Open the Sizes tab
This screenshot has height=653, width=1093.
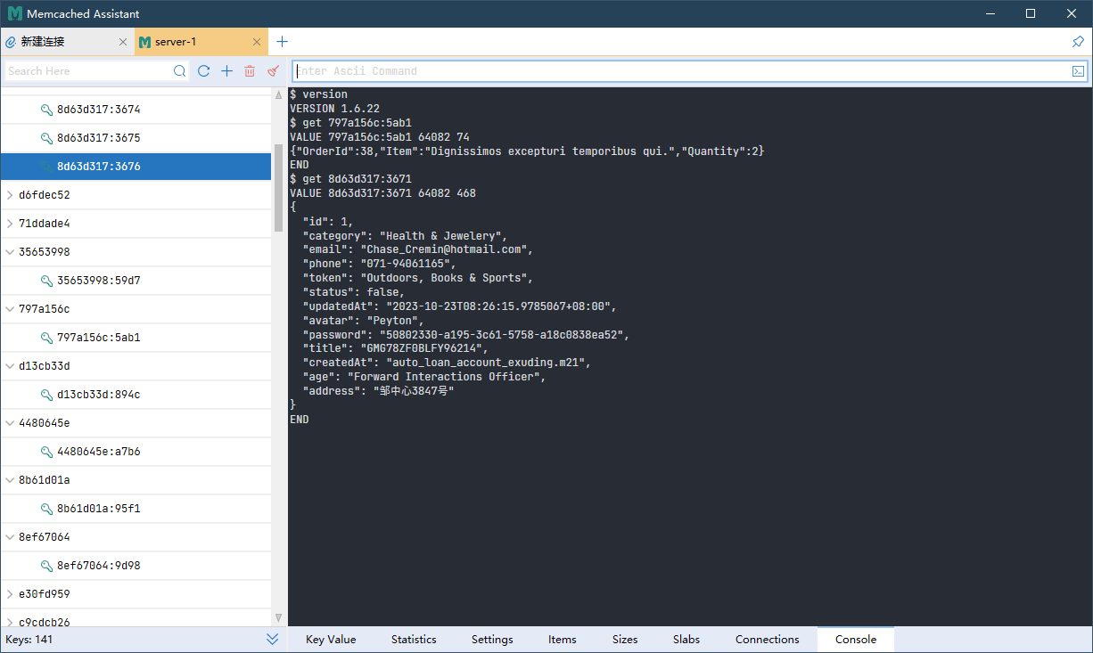pyautogui.click(x=625, y=640)
